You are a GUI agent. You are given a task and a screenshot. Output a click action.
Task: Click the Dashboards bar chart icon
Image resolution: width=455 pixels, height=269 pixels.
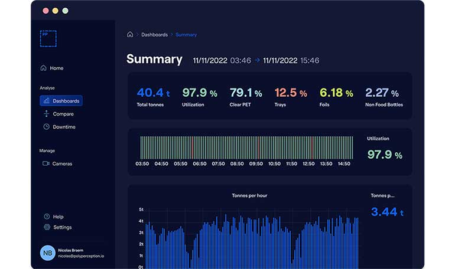click(46, 101)
